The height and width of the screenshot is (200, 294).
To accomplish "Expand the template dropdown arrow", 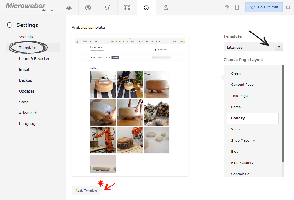I will point(279,46).
